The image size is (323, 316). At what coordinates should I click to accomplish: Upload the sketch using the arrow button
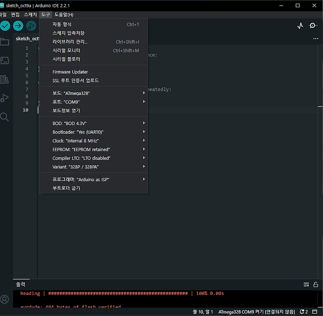click(18, 25)
